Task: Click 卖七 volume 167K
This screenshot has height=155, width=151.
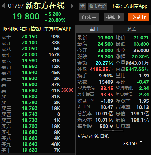Action: click(54, 54)
